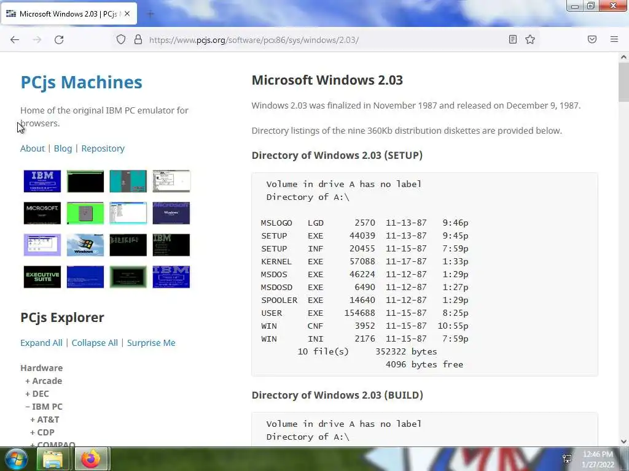
Task: Open the black IBM text-screen thumbnail
Action: (171, 245)
